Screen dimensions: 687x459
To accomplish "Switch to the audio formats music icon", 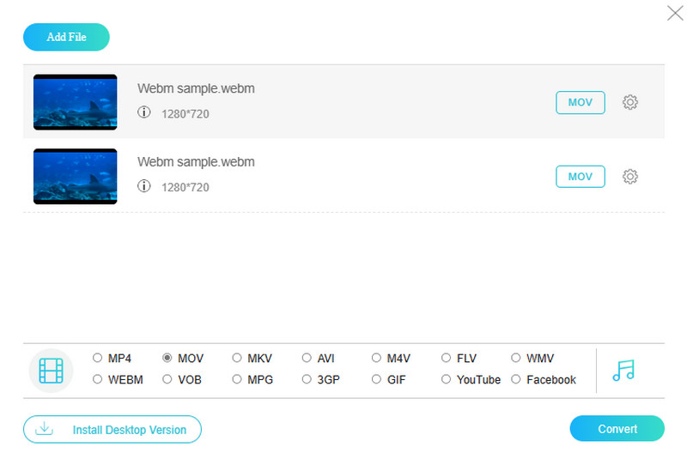I will [x=623, y=371].
